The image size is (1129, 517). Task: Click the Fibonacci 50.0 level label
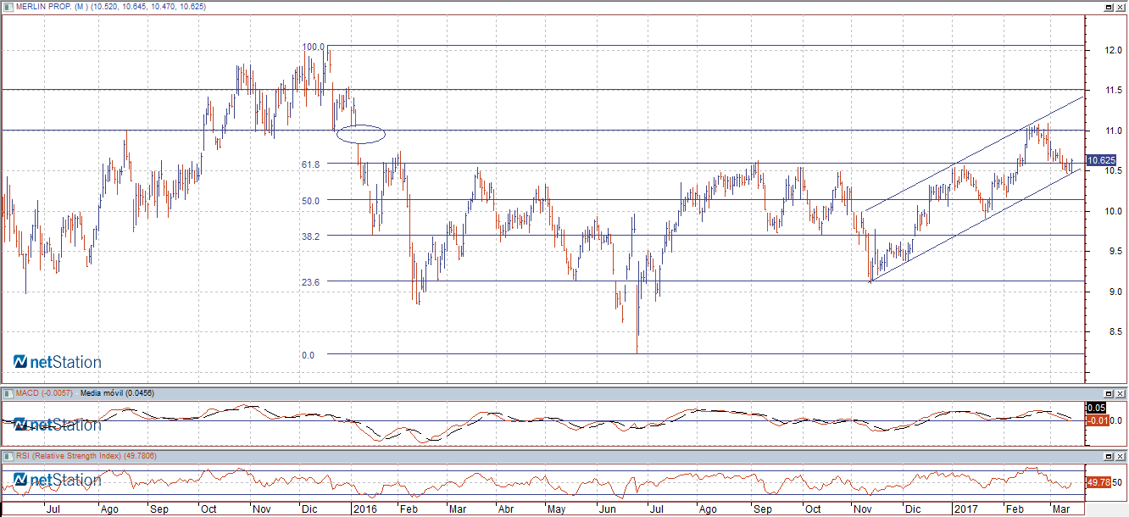click(309, 201)
